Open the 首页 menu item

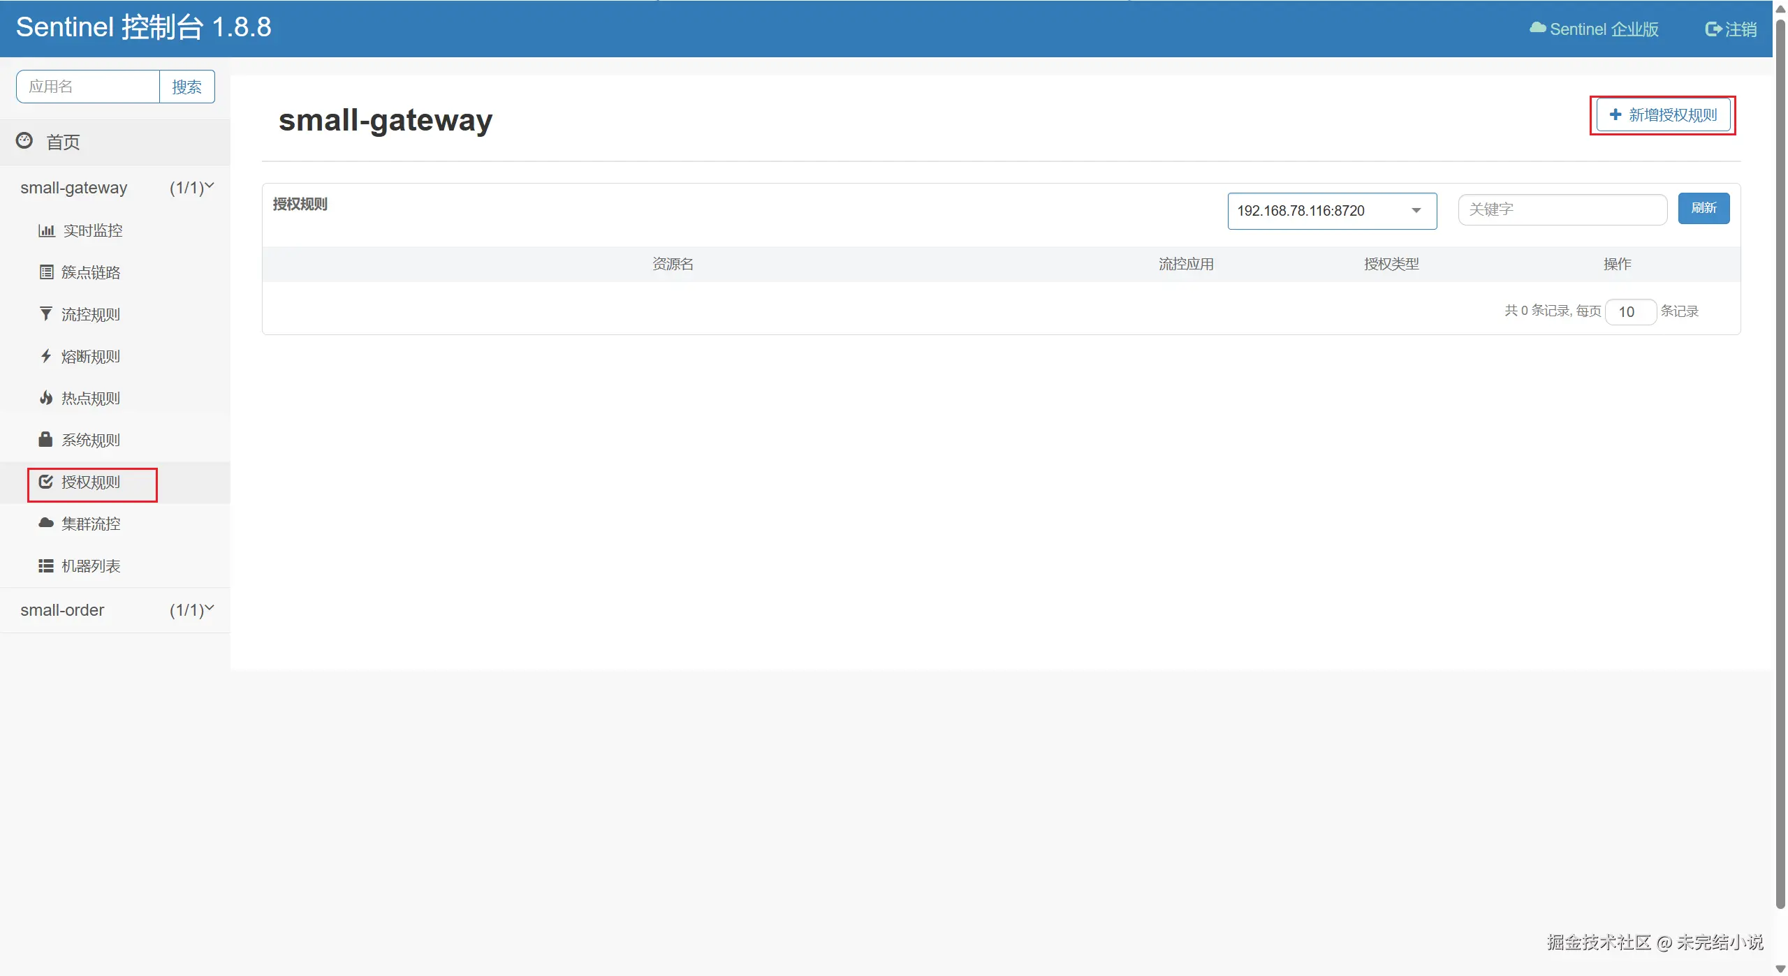click(63, 142)
